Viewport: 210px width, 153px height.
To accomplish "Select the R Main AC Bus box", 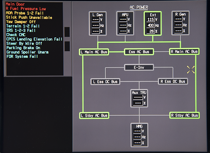I will pyautogui.click(x=184, y=52).
